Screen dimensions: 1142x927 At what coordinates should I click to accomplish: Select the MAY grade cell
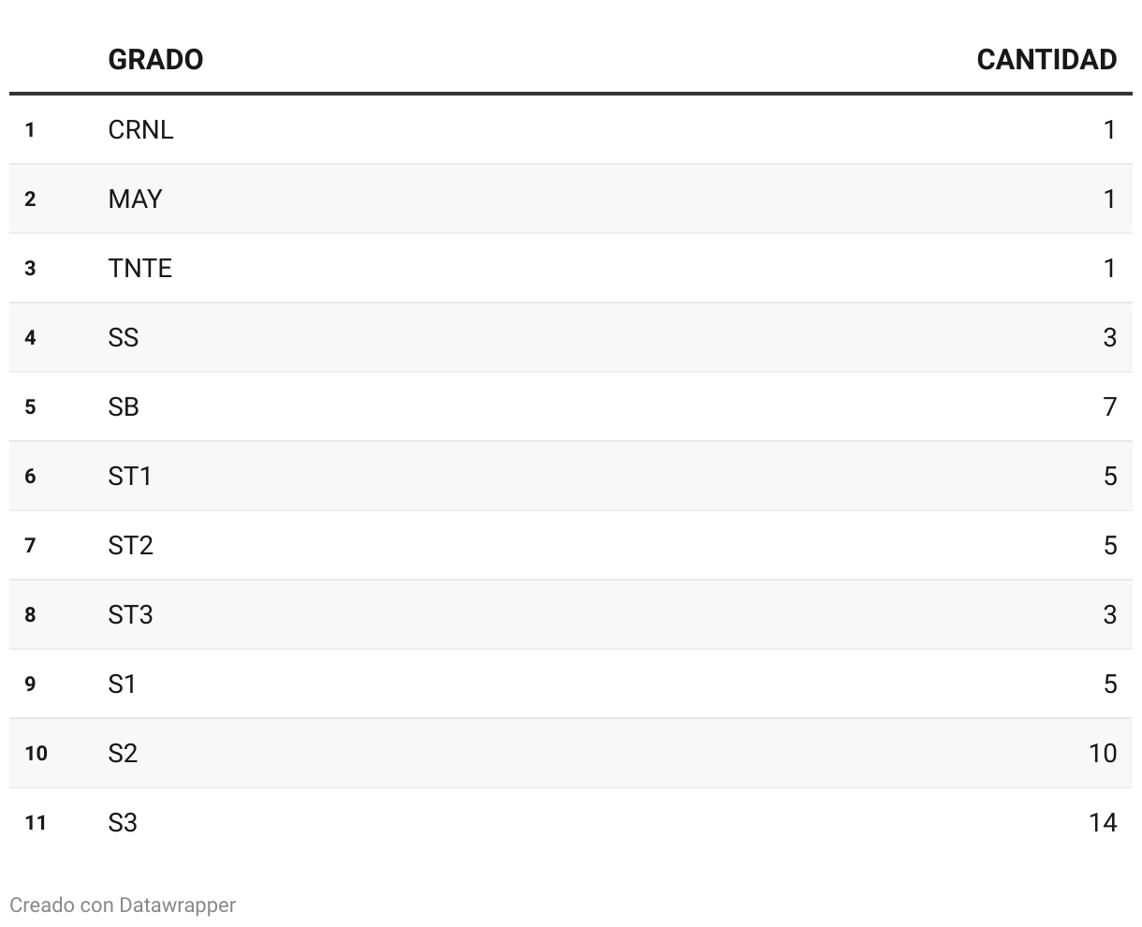point(135,199)
